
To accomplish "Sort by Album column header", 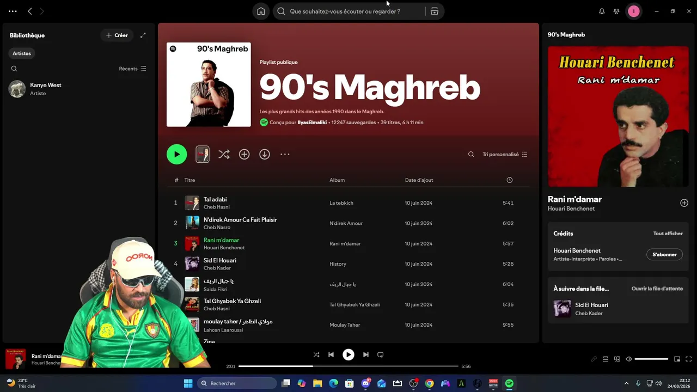I will click(x=337, y=180).
